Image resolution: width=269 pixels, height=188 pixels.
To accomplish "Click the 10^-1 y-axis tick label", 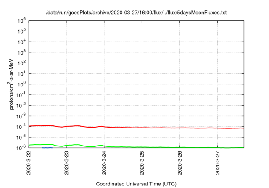I will tap(21, 95).
